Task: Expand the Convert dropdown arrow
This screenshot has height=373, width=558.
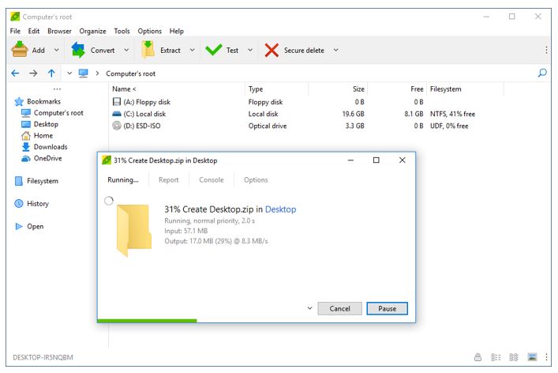Action: (126, 50)
